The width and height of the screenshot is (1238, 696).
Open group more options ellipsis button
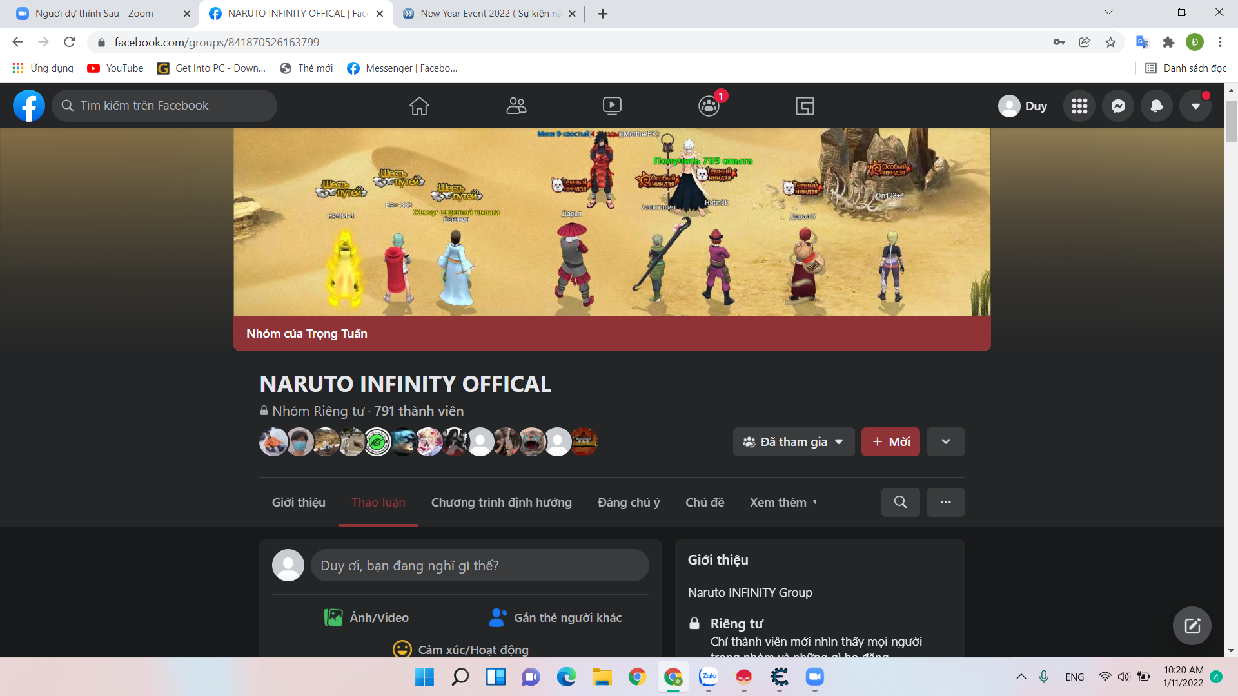pos(946,503)
